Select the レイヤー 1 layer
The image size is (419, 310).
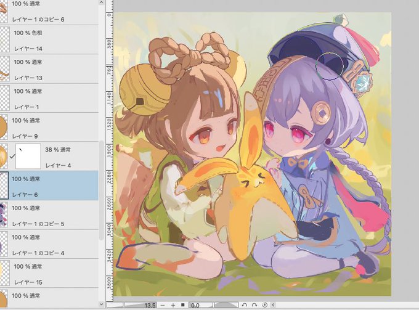(x=49, y=98)
